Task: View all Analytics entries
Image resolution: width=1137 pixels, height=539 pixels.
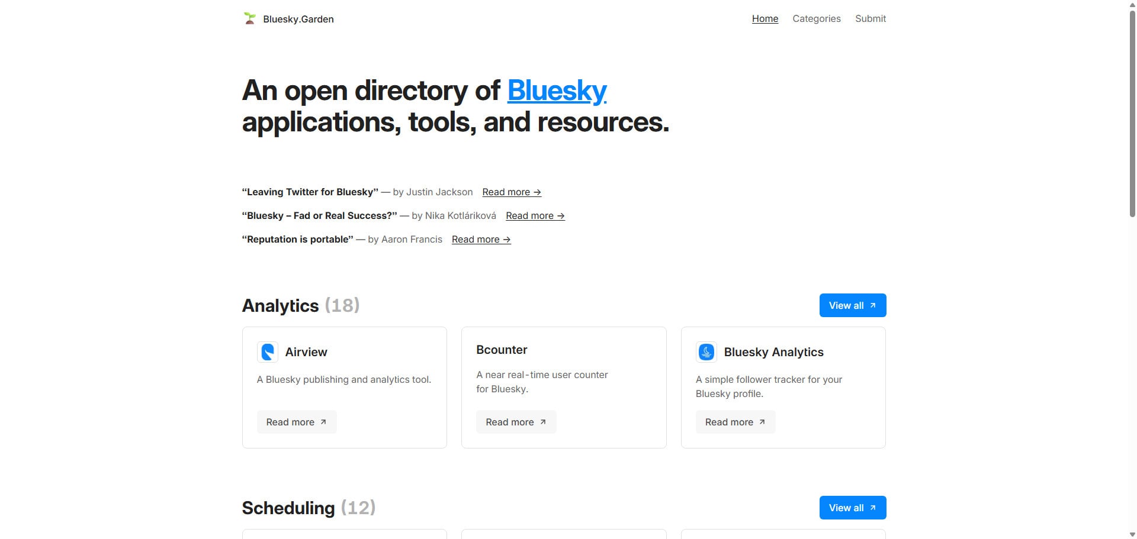Action: coord(853,305)
